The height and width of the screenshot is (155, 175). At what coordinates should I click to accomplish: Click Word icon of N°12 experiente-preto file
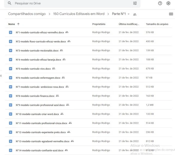pos(10,132)
